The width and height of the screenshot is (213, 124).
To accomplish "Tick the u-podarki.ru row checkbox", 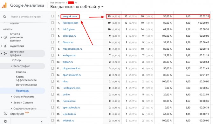I will pos(52,114).
